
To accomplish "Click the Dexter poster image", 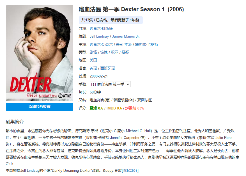I will point(40,53).
